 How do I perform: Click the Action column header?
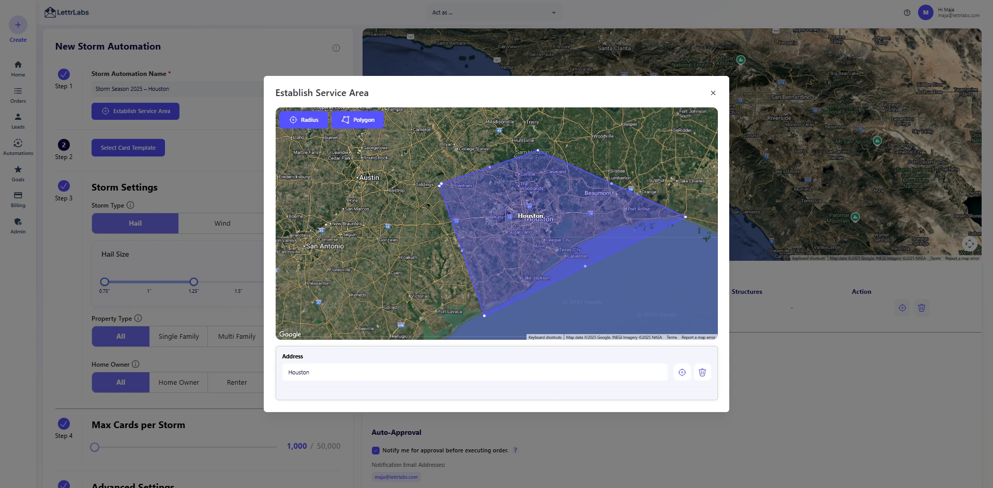pyautogui.click(x=862, y=292)
